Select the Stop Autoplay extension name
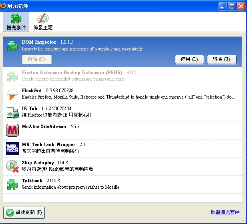This screenshot has height=224, width=247. 38,163
